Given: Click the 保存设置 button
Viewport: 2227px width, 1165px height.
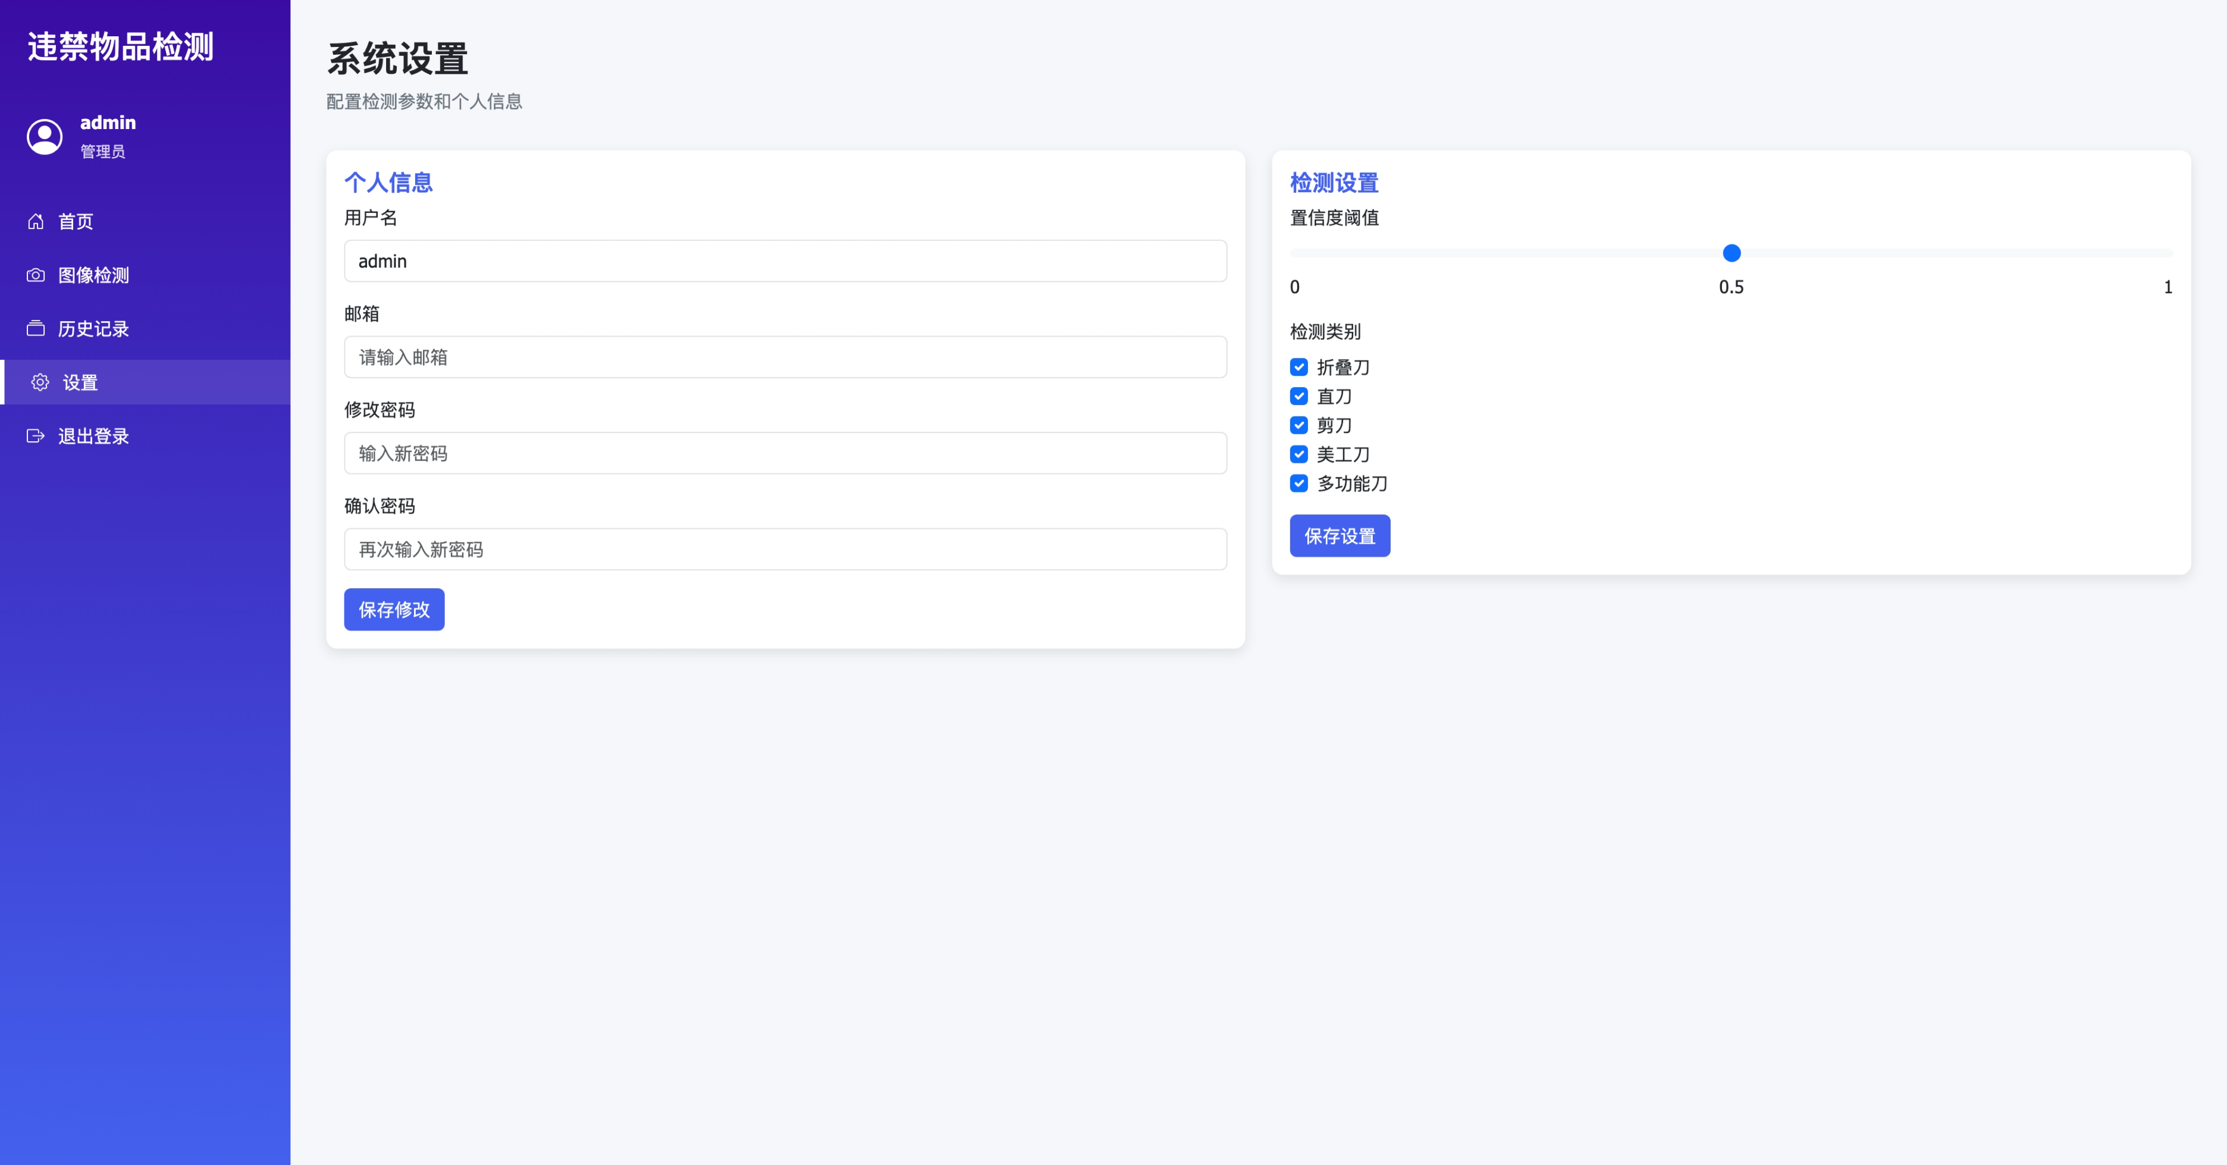Looking at the screenshot, I should (1339, 536).
